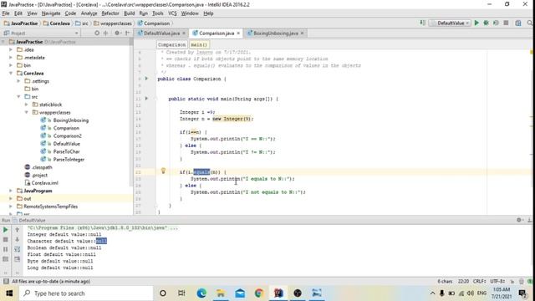Image resolution: width=535 pixels, height=301 pixels.
Task: Open the Mail app from the taskbar
Action: click(x=240, y=293)
